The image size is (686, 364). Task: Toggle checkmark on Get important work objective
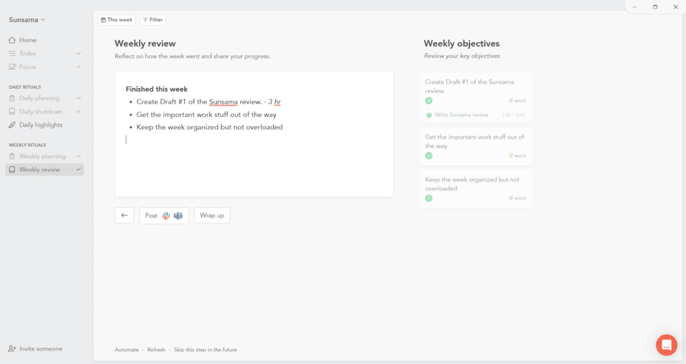428,155
